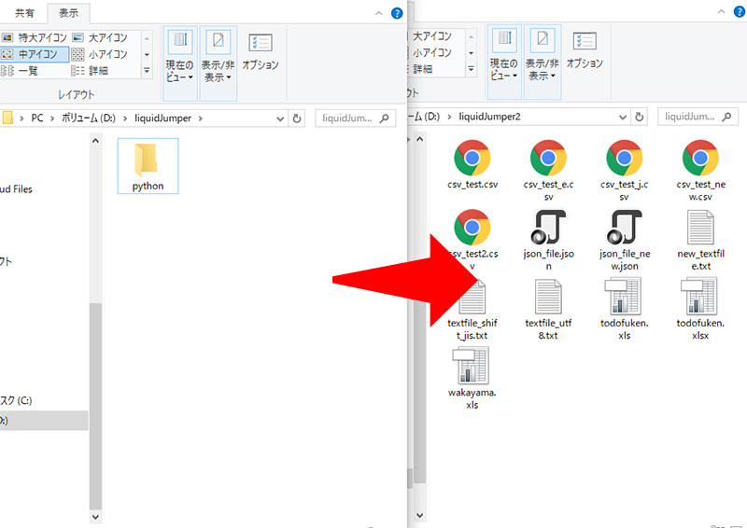Viewport: 747px width, 528px height.
Task: Click PC in left window breadcrumb
Action: tap(37, 118)
